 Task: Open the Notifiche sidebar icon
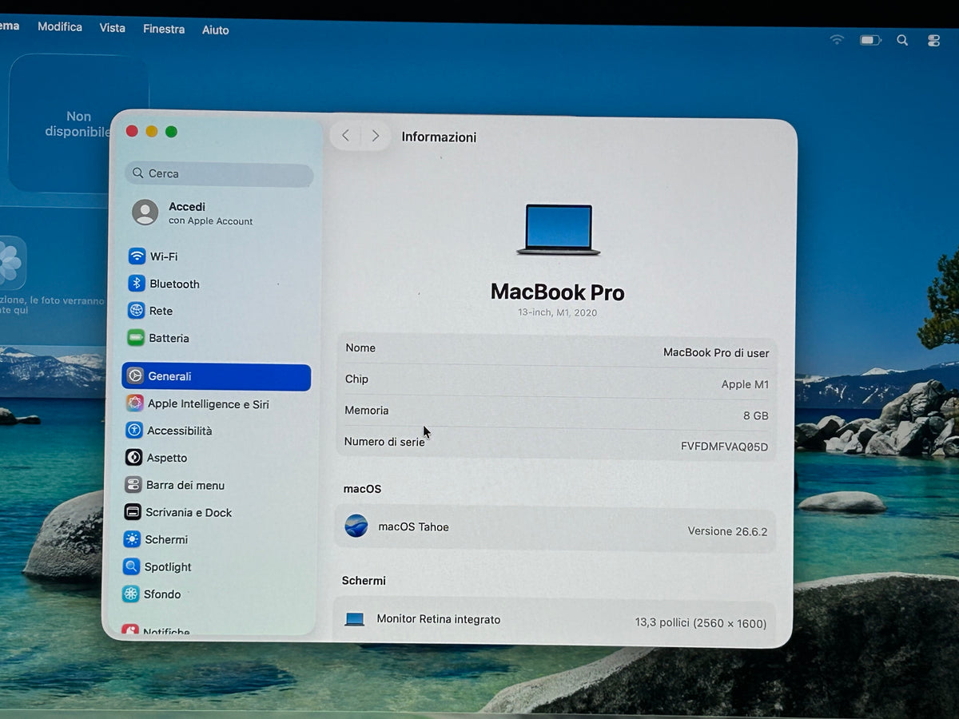point(129,630)
